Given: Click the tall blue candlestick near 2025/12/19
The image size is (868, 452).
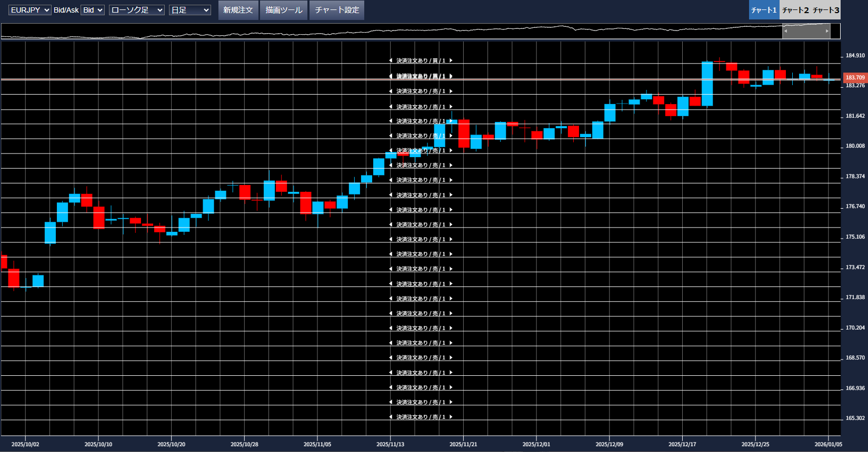Looking at the screenshot, I should point(707,84).
